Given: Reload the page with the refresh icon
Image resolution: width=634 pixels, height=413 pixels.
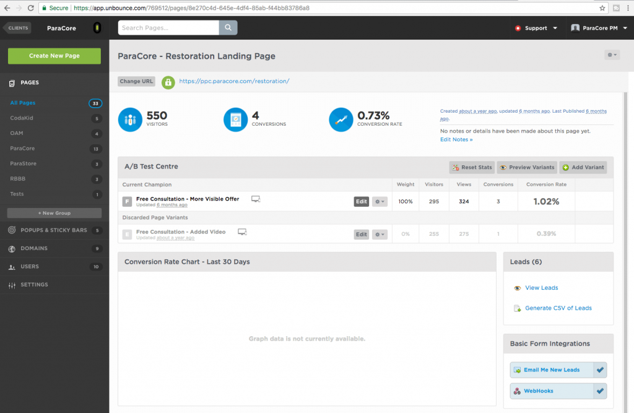Looking at the screenshot, I should click(x=30, y=7).
